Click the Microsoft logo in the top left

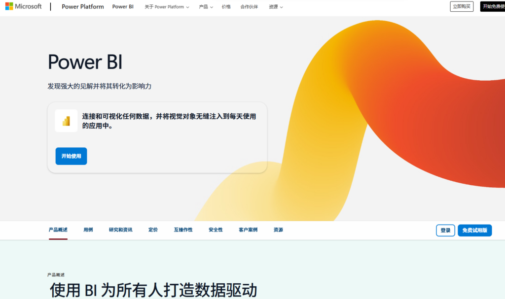23,6
